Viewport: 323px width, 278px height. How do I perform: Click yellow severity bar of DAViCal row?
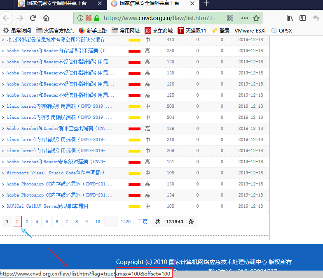(x=134, y=206)
